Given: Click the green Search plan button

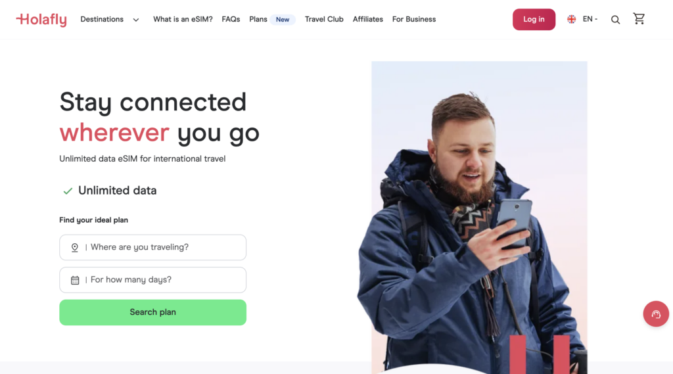Looking at the screenshot, I should 152,312.
